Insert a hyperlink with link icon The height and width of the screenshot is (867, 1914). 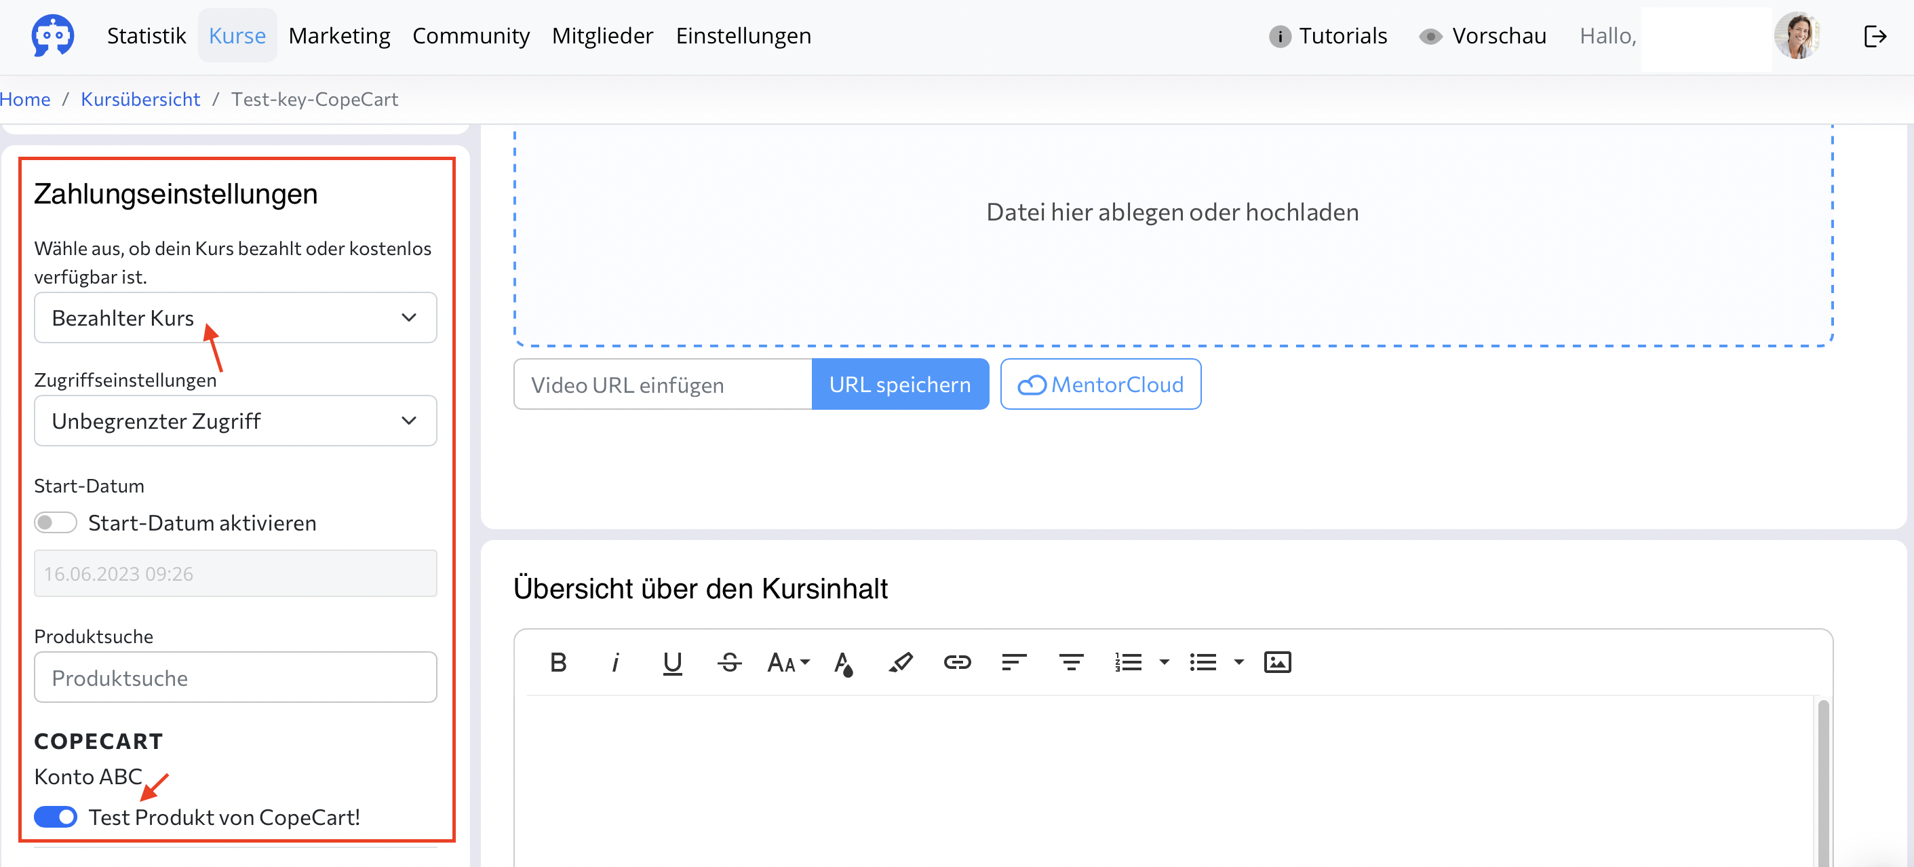957,662
